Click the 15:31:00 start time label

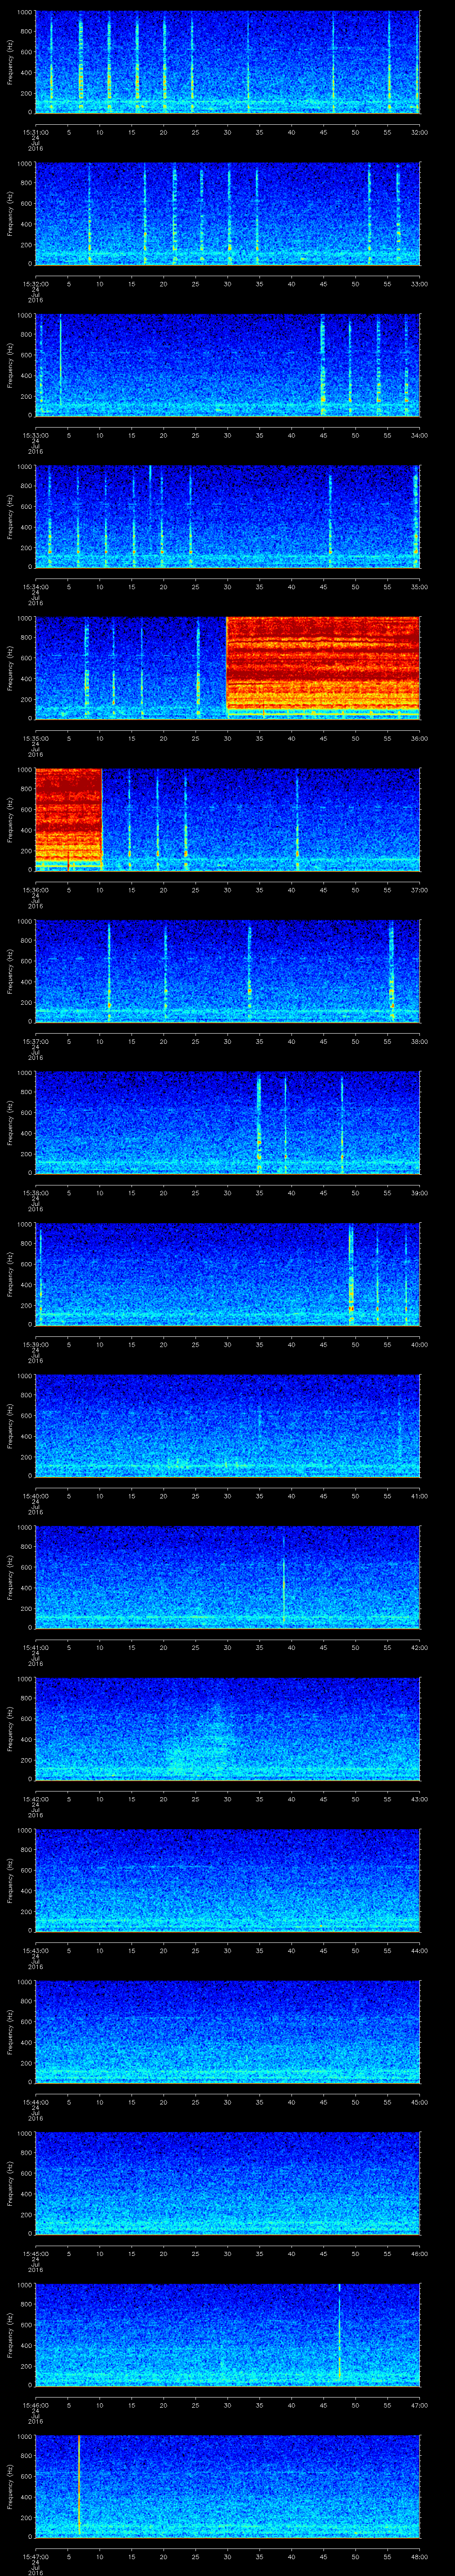pyautogui.click(x=35, y=132)
